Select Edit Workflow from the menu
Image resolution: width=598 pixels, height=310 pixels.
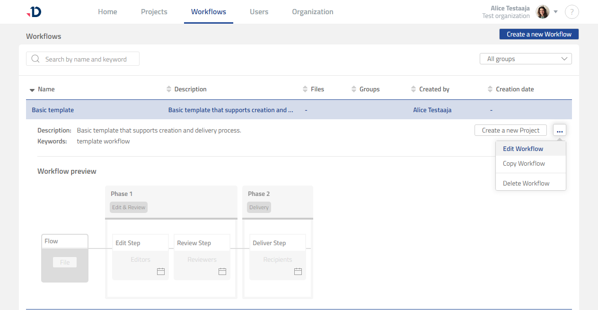tap(523, 149)
